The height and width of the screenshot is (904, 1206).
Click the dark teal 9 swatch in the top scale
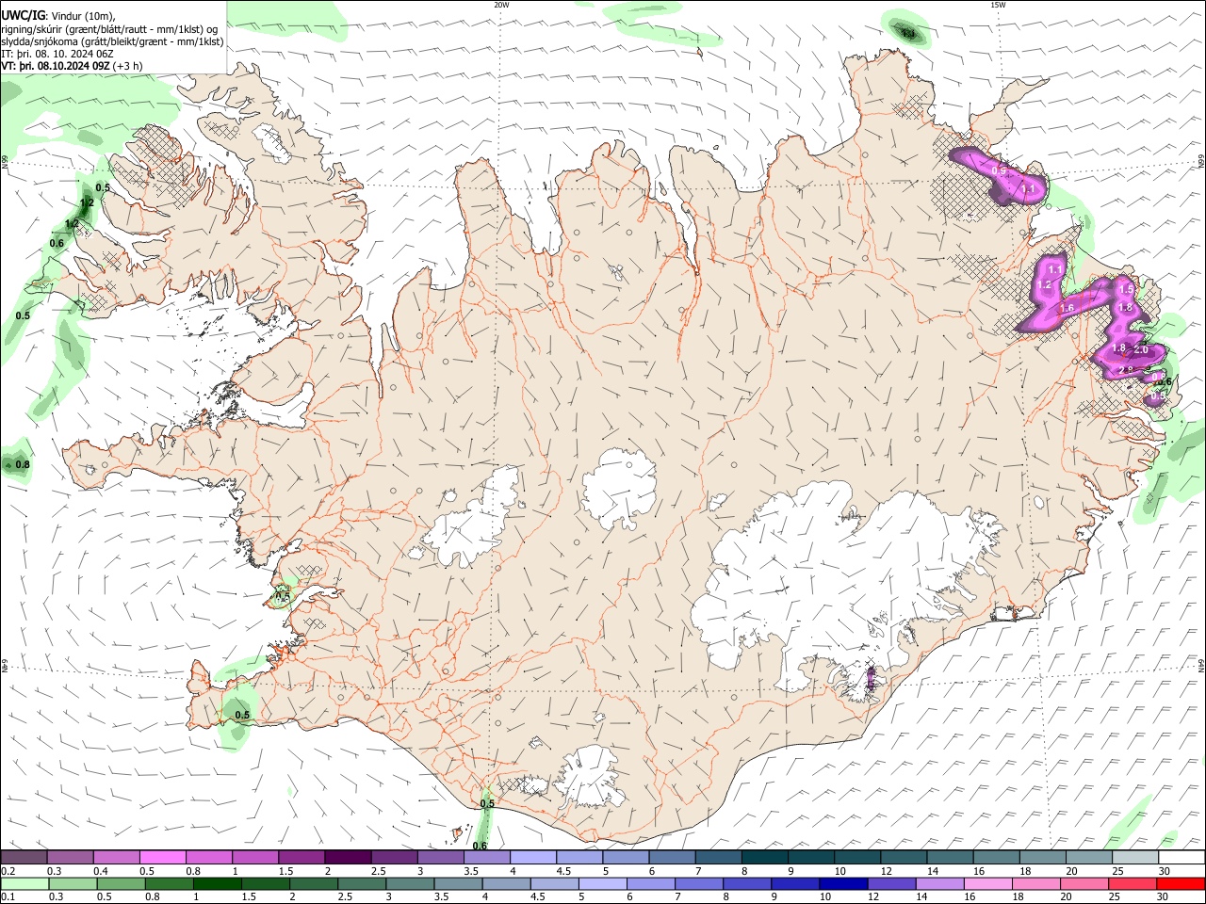coord(810,857)
